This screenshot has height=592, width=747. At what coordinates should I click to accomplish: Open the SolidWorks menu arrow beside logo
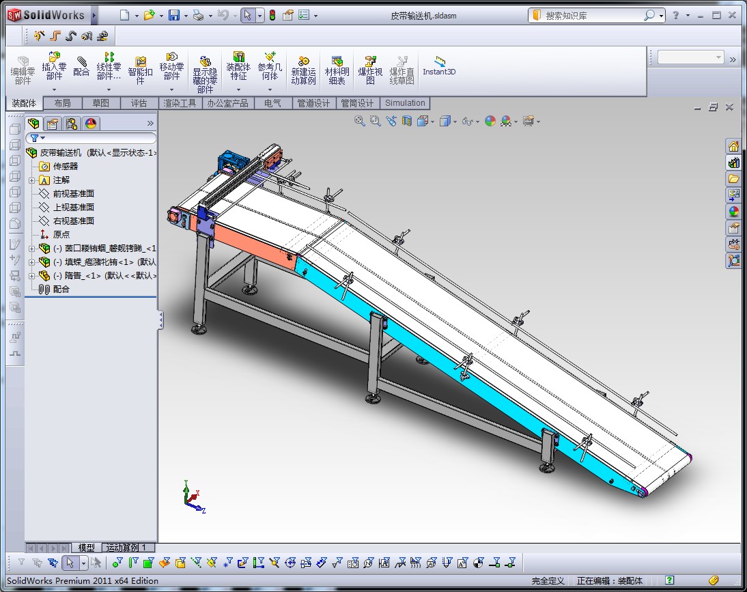click(94, 15)
